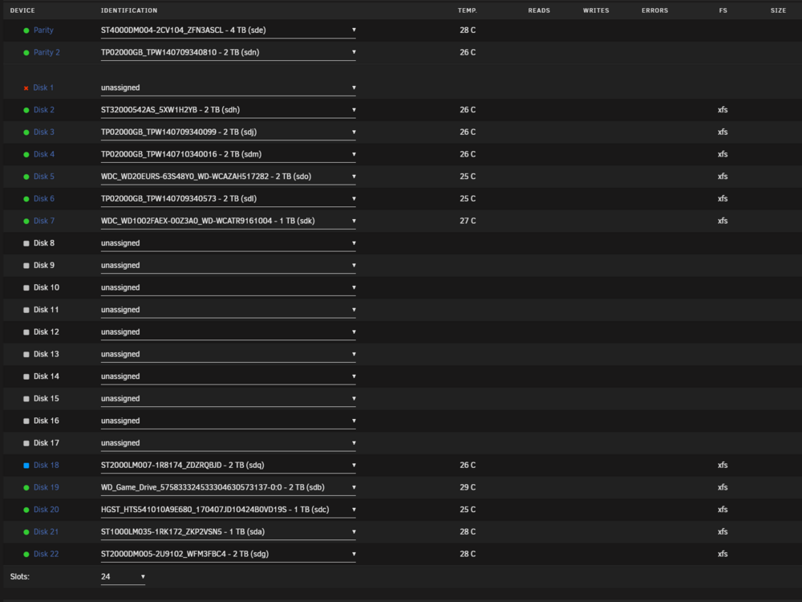Open the Parity 2 device dropdown

[x=228, y=52]
